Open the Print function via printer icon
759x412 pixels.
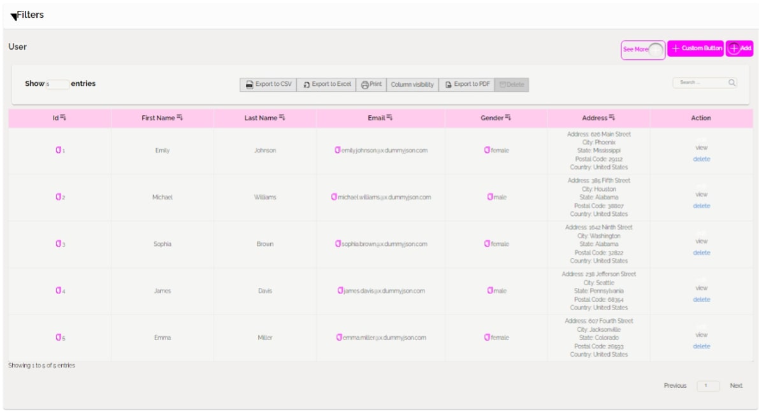click(x=365, y=83)
